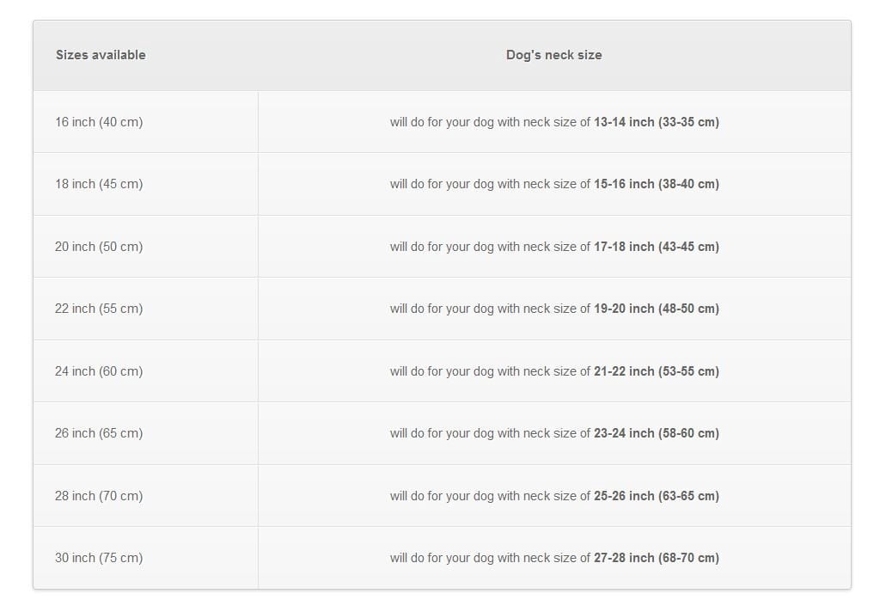Select the 28 inch (70 cm) size cell
The image size is (874, 606).
(x=99, y=496)
